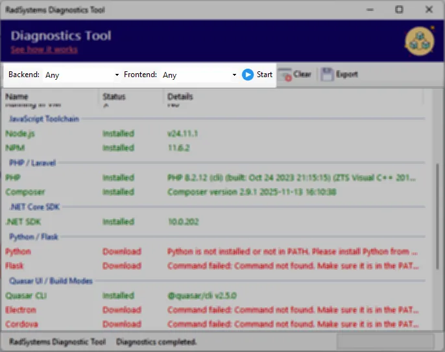The height and width of the screenshot is (352, 445).
Task: Open the Frontend dropdown
Action: pyautogui.click(x=199, y=75)
